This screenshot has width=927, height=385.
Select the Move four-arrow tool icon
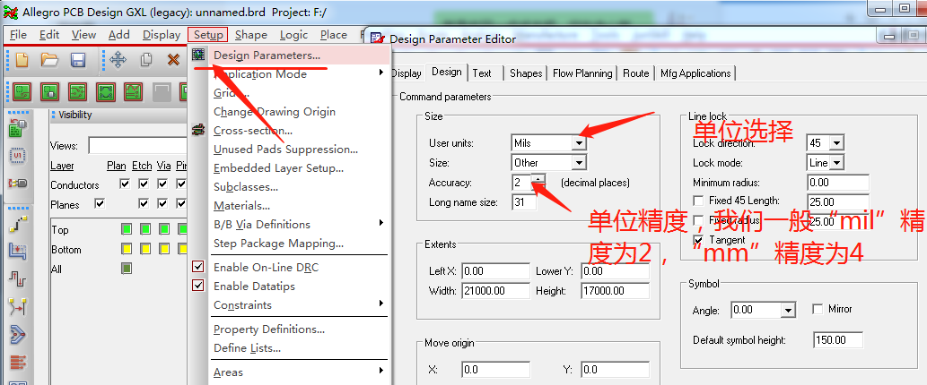pos(118,60)
